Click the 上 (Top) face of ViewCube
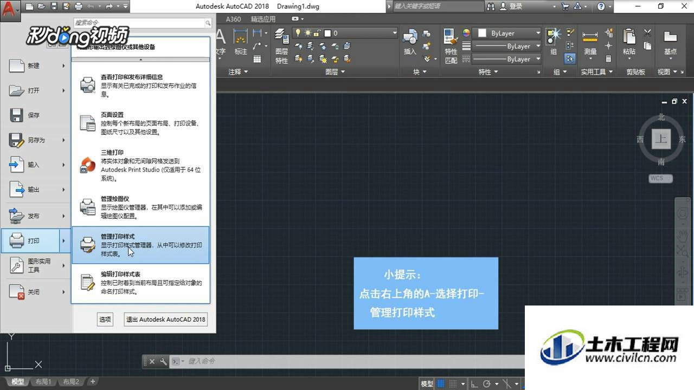 [661, 139]
